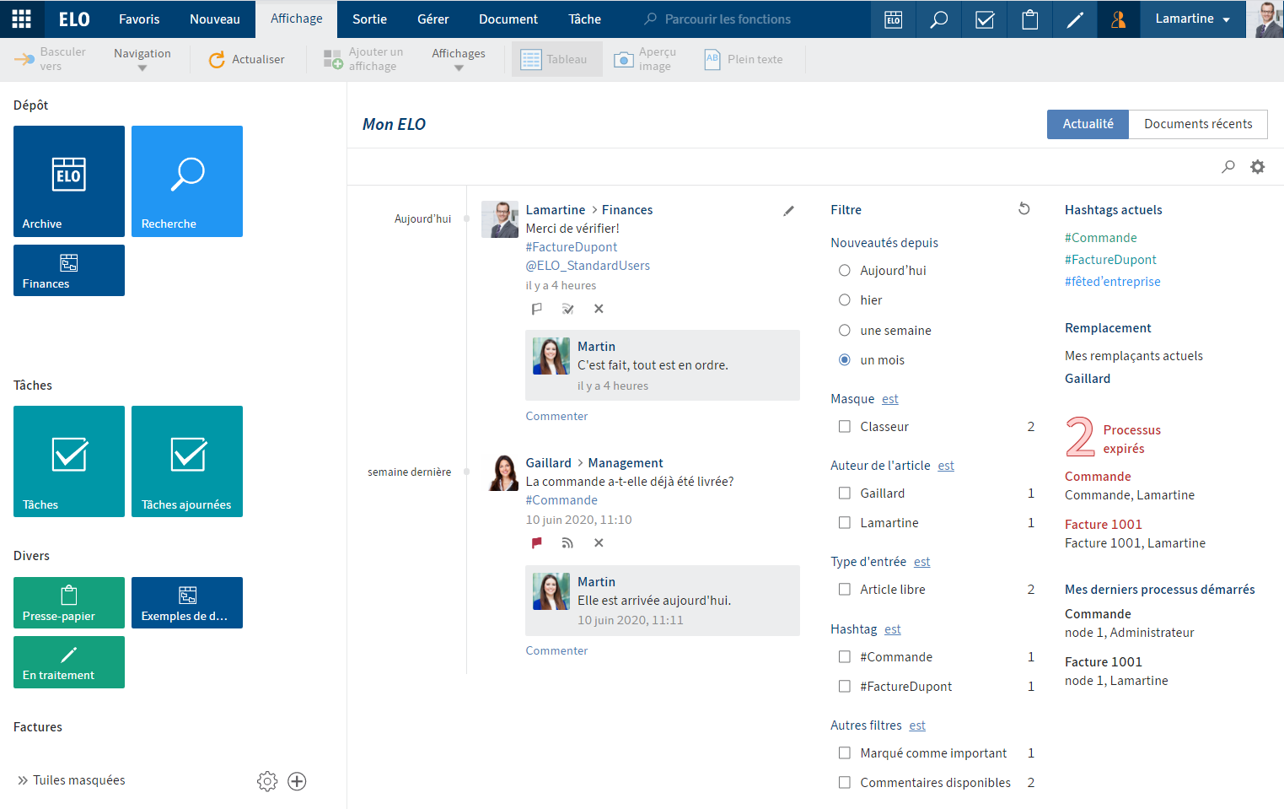This screenshot has height=809, width=1284.
Task: Click the pencil in-progress icon in top bar
Action: (x=1075, y=19)
